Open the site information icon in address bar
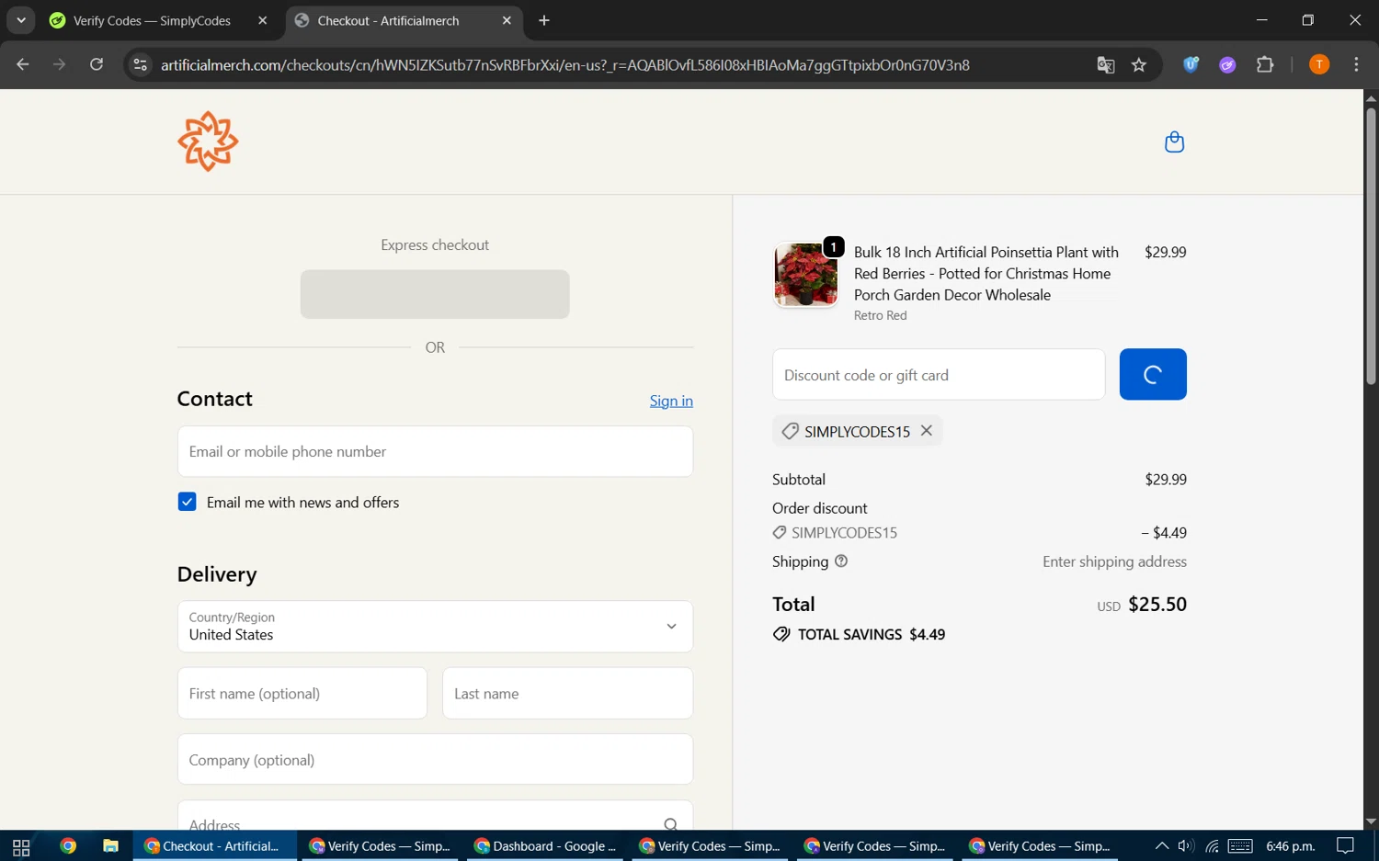 tap(141, 64)
